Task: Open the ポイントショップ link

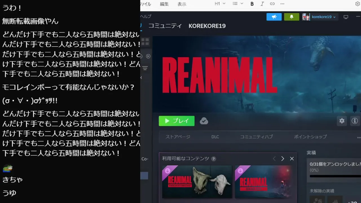Action: (x=310, y=137)
